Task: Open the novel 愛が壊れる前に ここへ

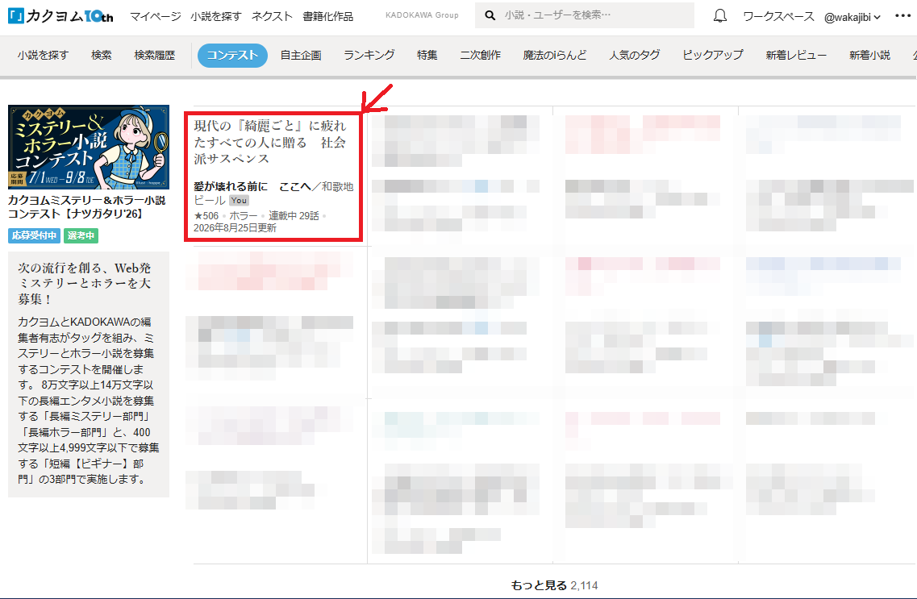Action: pos(252,186)
